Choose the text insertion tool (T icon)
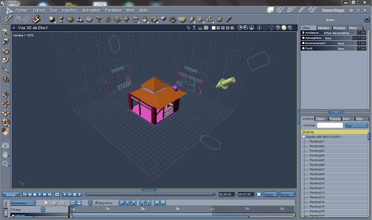Image resolution: width=372 pixels, height=220 pixels. (x=98, y=19)
